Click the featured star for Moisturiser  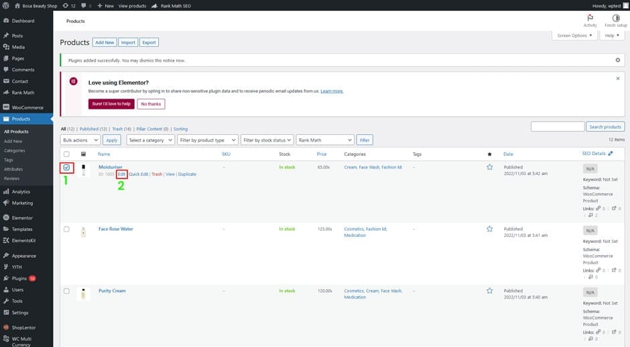tap(489, 167)
